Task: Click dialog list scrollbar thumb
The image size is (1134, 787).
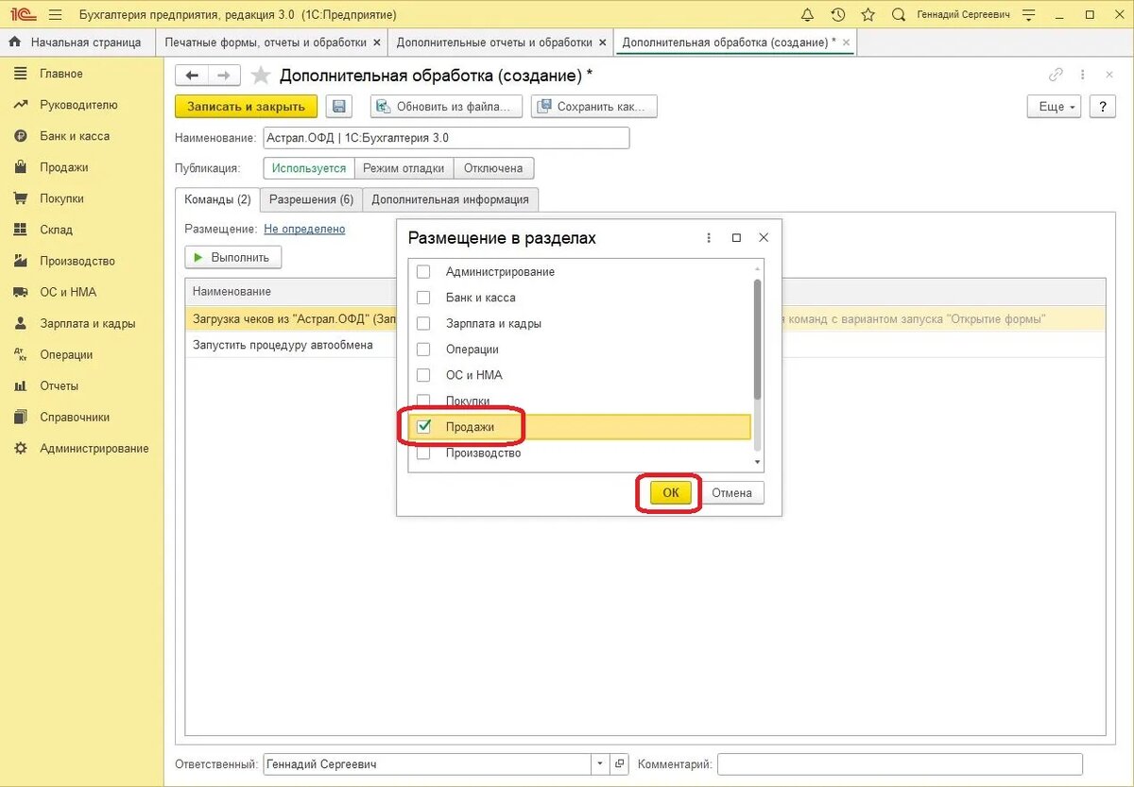Action: [756, 338]
